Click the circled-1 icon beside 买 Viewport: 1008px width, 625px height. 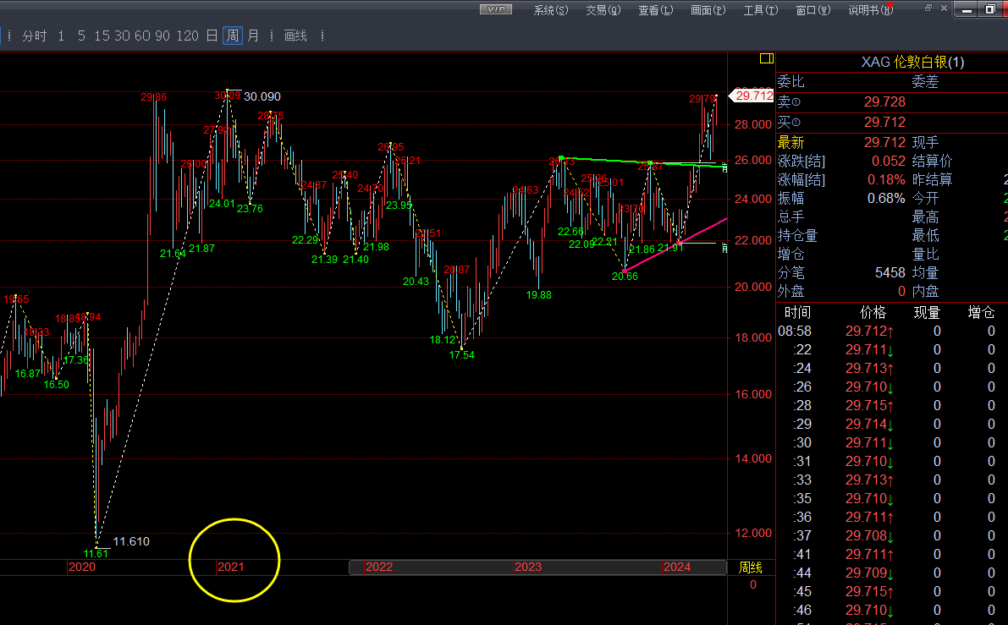(x=796, y=123)
